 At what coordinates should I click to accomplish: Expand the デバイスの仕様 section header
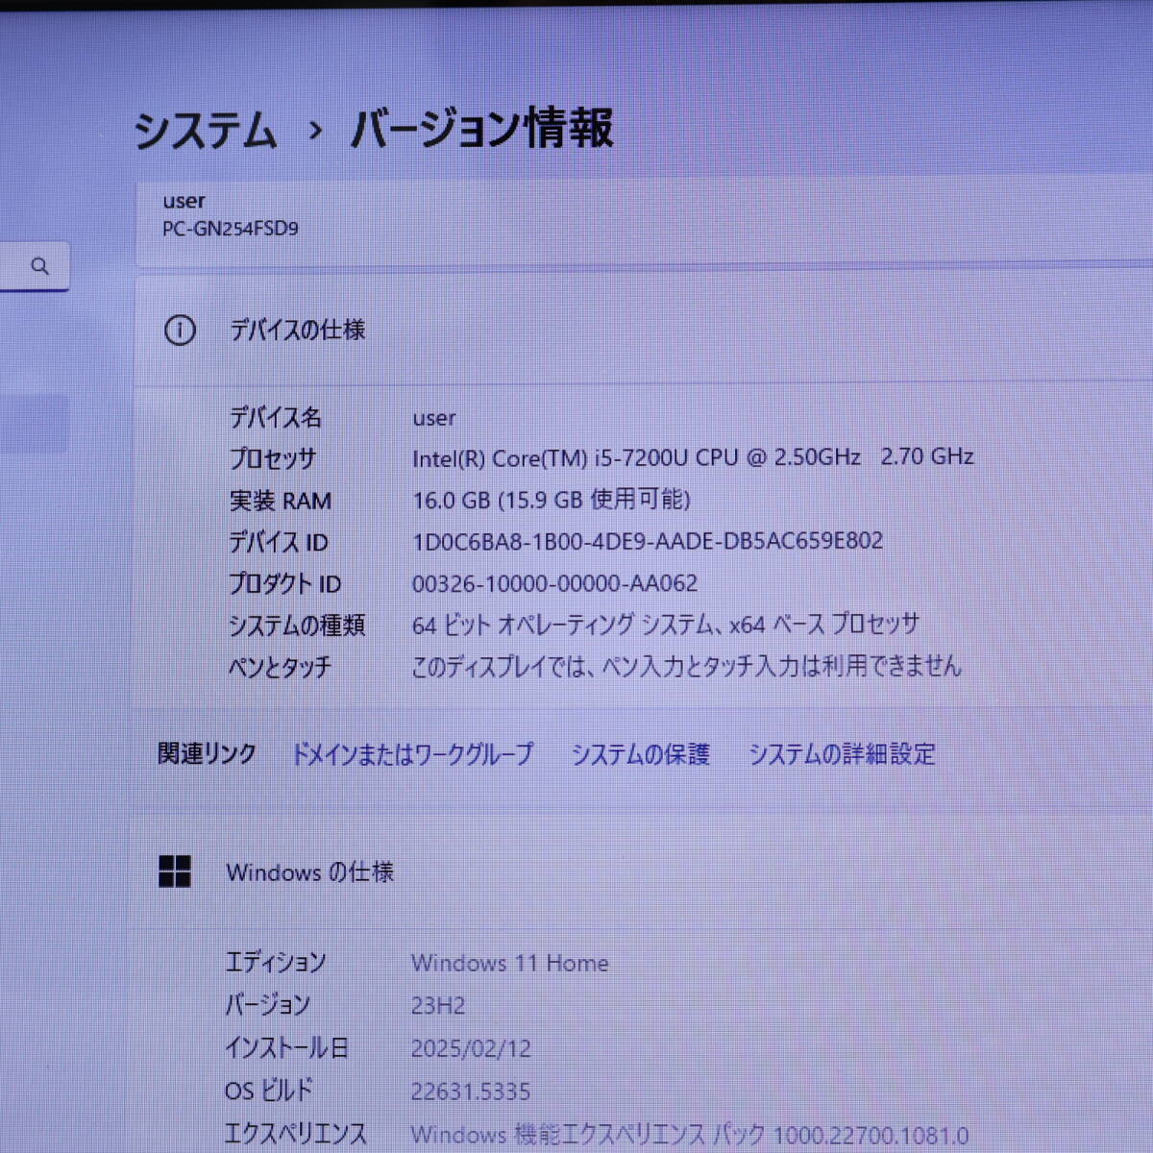click(x=644, y=331)
